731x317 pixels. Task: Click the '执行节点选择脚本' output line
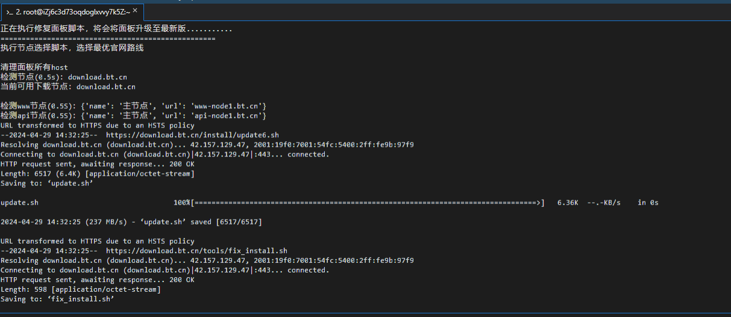(72, 48)
